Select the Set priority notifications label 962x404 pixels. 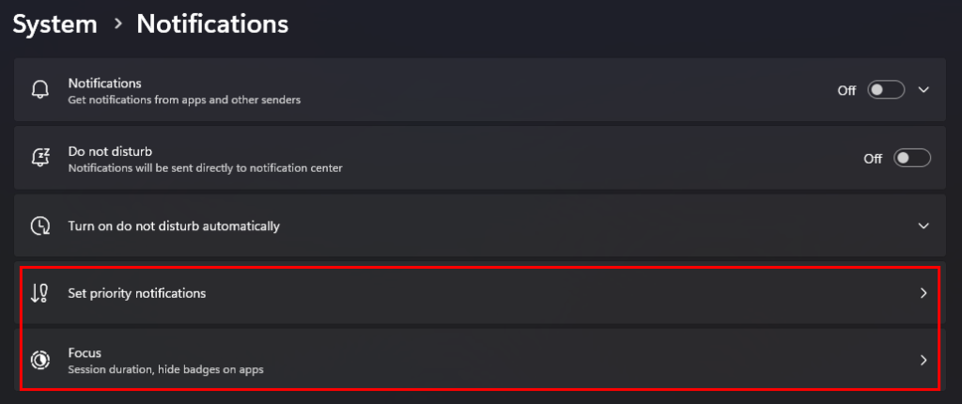coord(137,293)
